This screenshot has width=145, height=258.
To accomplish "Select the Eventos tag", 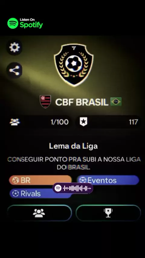I will coord(108,180).
